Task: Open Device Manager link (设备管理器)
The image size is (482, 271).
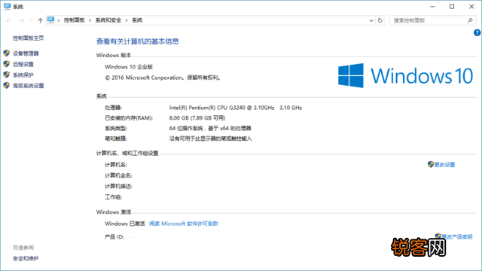Action: coord(26,53)
